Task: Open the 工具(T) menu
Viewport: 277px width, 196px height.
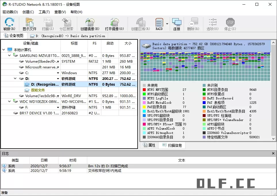Action: tap(44, 12)
